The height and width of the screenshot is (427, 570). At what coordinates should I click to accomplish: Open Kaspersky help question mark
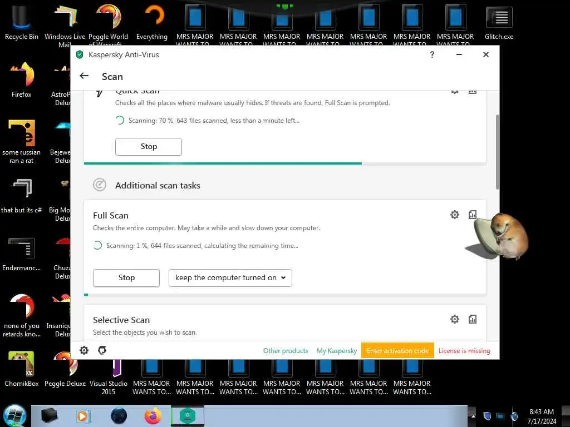(432, 54)
